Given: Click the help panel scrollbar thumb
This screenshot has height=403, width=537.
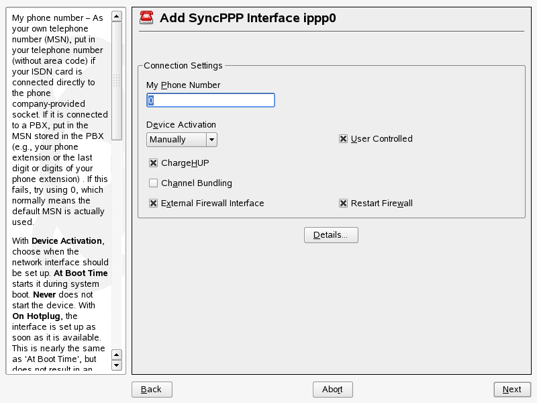Looking at the screenshot, I should 117,81.
